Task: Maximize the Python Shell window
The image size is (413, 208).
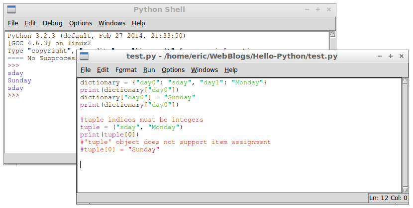Action: (x=318, y=9)
